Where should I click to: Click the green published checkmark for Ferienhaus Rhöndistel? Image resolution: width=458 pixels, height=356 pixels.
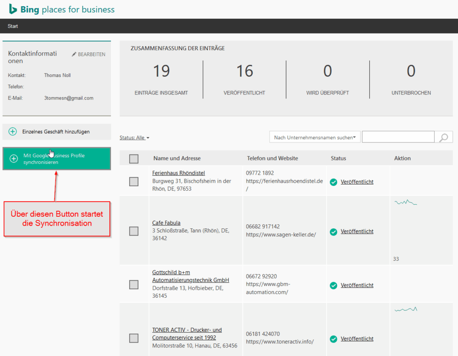click(333, 182)
